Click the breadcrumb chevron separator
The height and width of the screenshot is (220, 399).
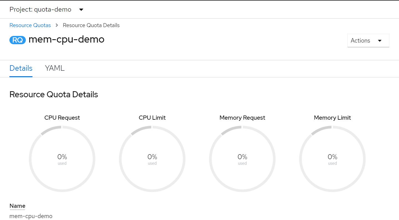pyautogui.click(x=56, y=25)
